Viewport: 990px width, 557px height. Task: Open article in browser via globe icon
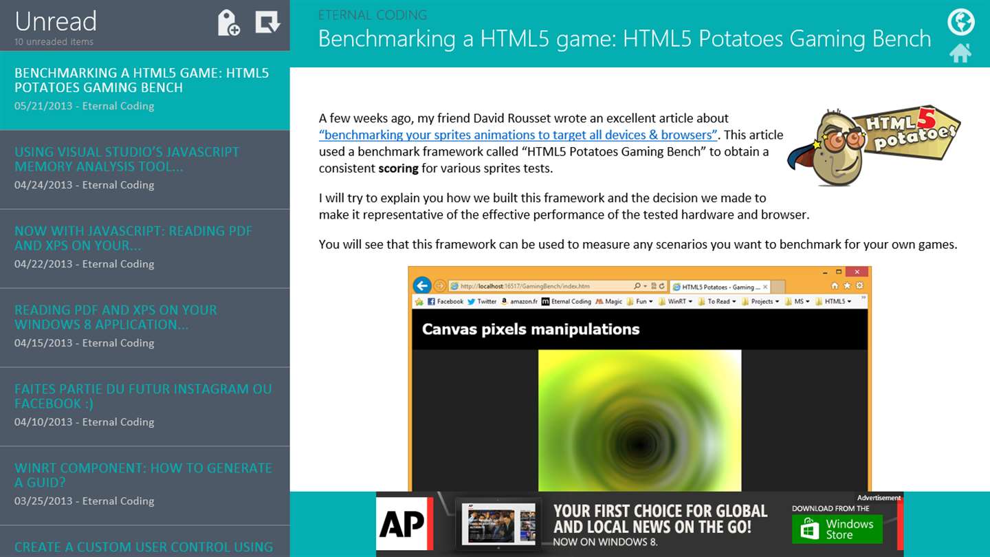coord(960,22)
